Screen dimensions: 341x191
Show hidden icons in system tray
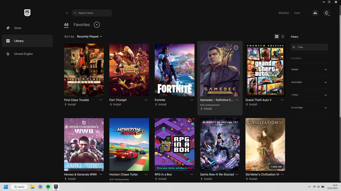pos(309,187)
